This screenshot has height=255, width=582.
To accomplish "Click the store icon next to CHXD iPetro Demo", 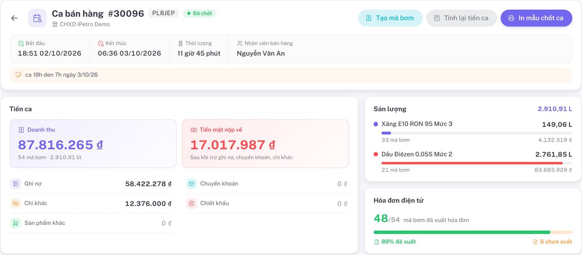I will pos(55,25).
